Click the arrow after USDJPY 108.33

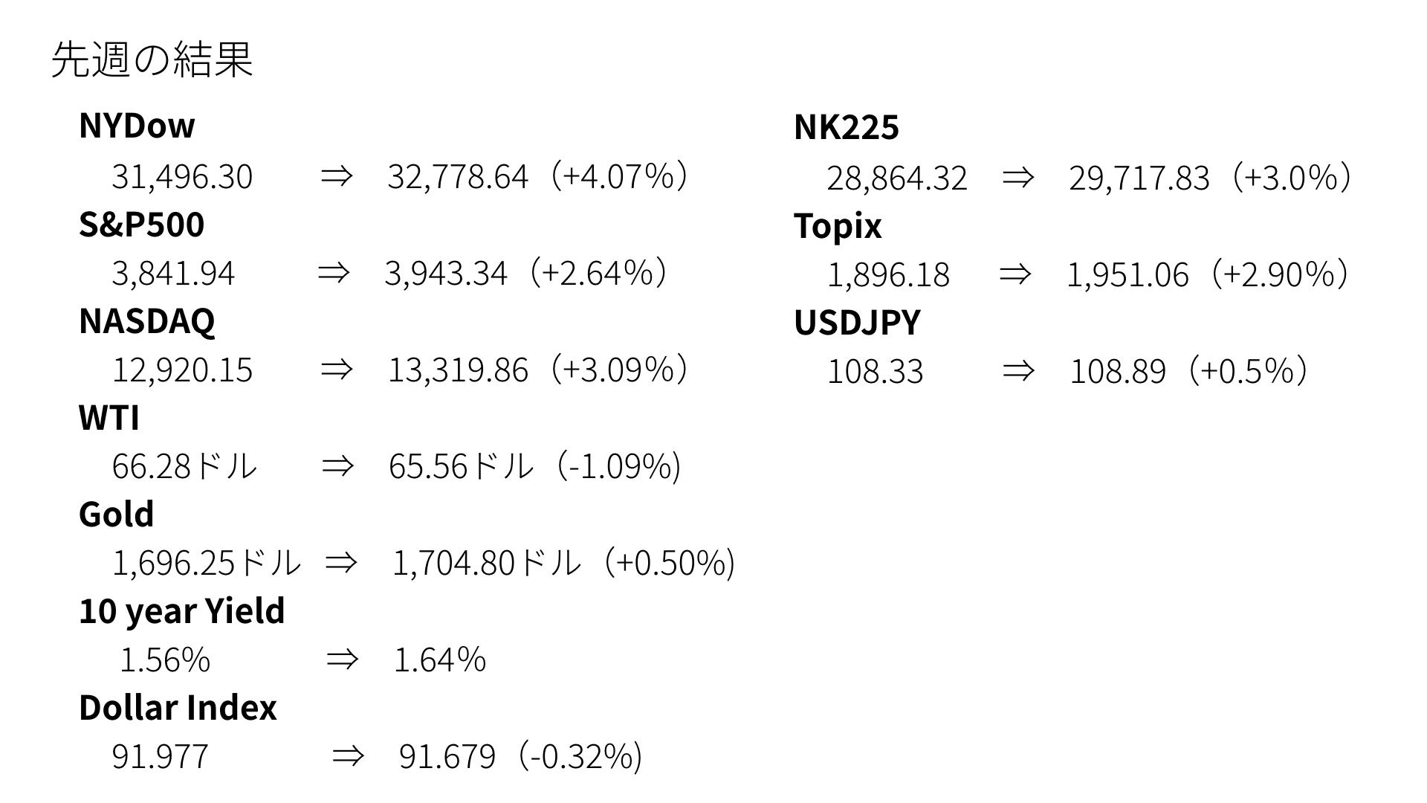click(x=1018, y=370)
